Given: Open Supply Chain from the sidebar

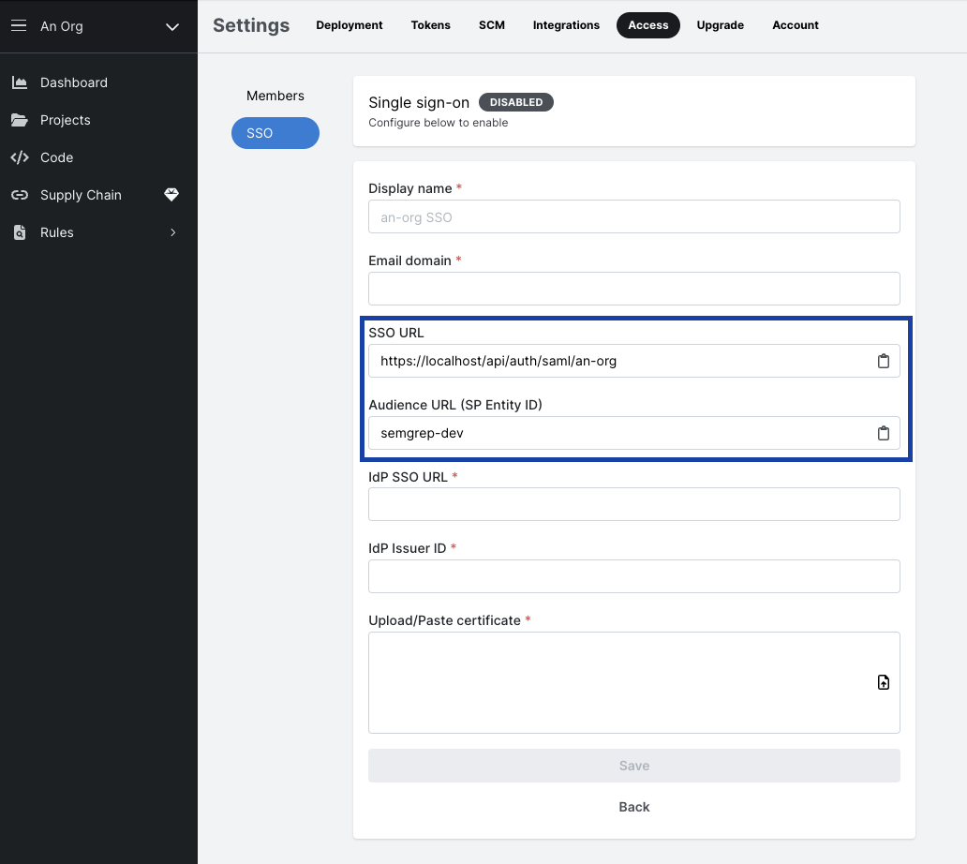Looking at the screenshot, I should click(81, 195).
